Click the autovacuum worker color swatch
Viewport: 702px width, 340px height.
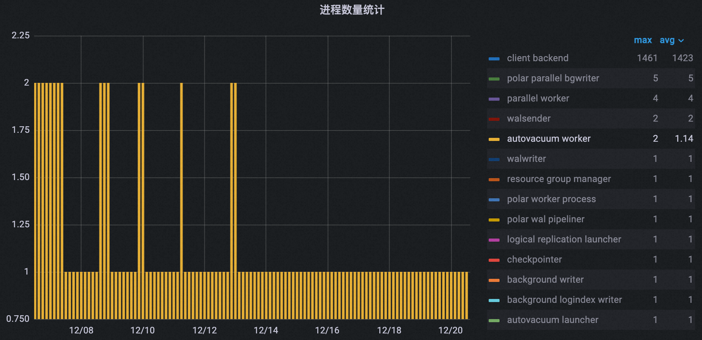pos(494,139)
